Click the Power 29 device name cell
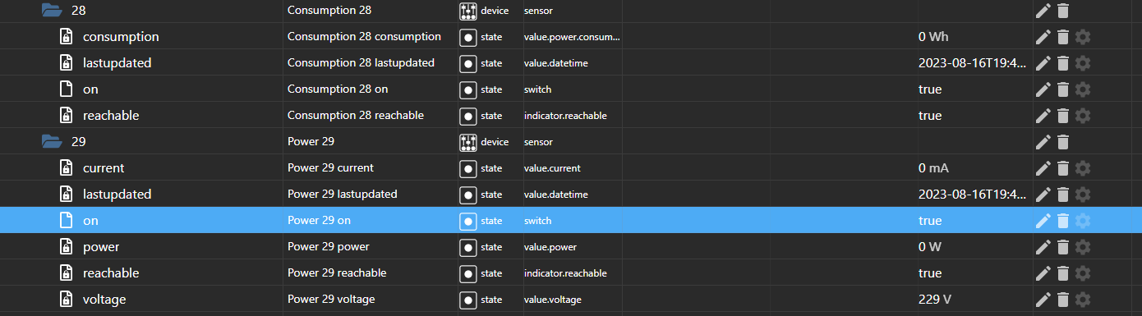 pyautogui.click(x=311, y=142)
